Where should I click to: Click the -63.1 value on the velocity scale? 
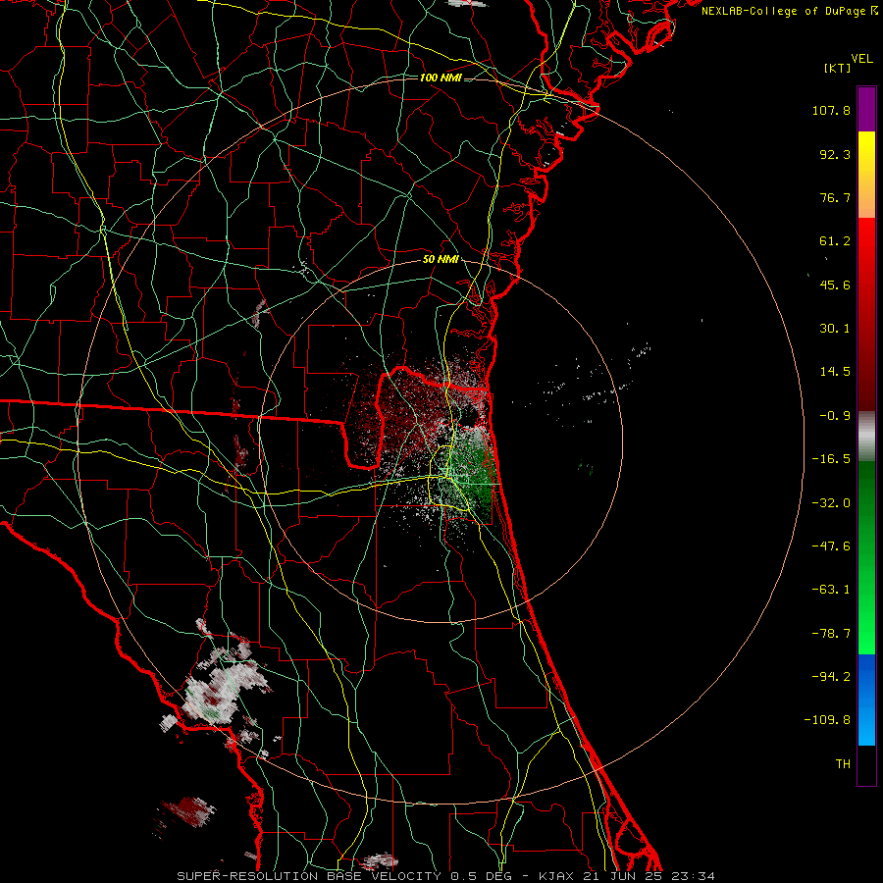[x=831, y=590]
